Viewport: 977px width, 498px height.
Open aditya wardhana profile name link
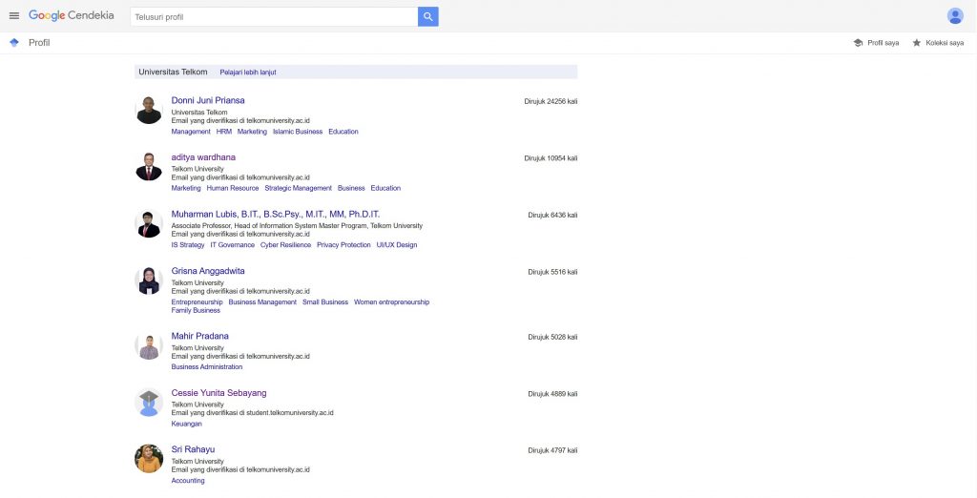[203, 157]
